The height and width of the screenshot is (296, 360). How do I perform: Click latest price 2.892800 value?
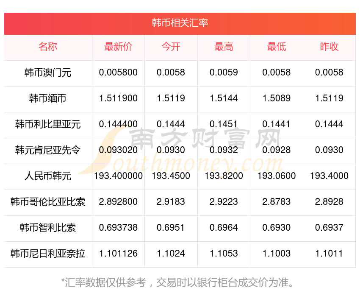click(x=118, y=202)
